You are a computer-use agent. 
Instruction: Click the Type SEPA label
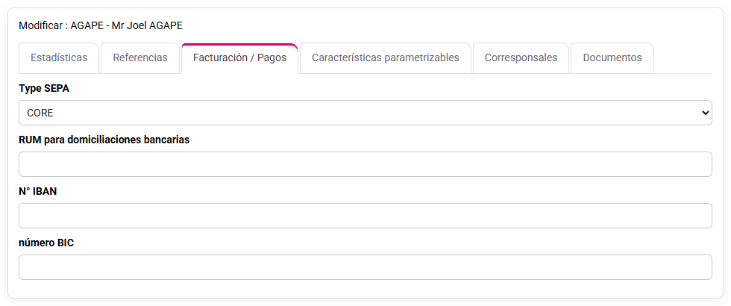[x=44, y=89]
